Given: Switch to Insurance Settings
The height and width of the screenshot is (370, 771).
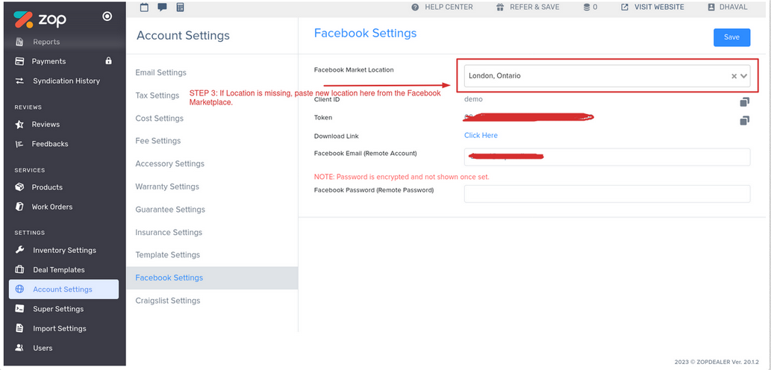Looking at the screenshot, I should click(x=169, y=232).
